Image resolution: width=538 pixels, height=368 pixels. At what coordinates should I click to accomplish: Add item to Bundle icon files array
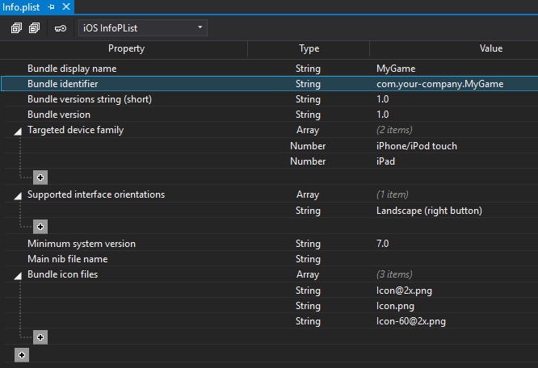coord(40,337)
